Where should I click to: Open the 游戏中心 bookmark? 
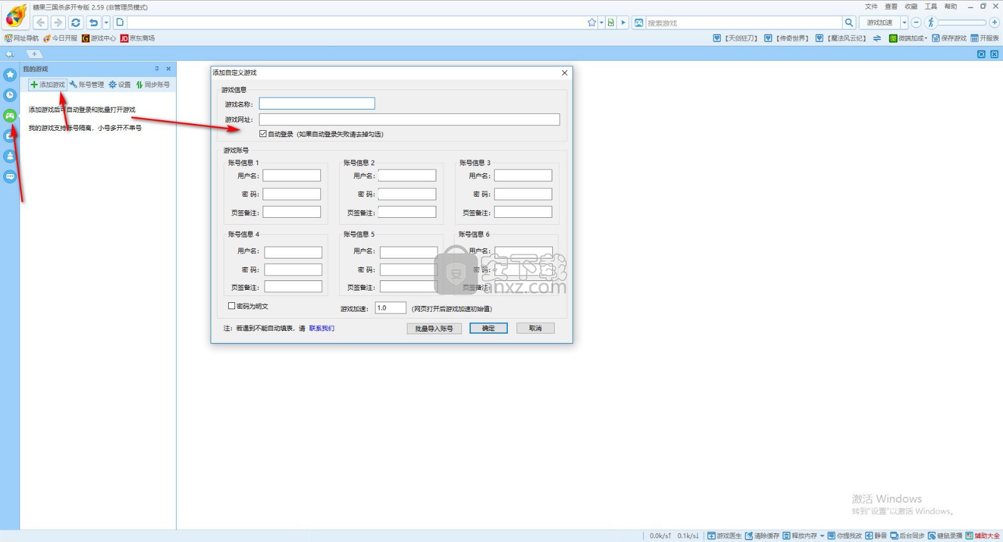[99, 38]
